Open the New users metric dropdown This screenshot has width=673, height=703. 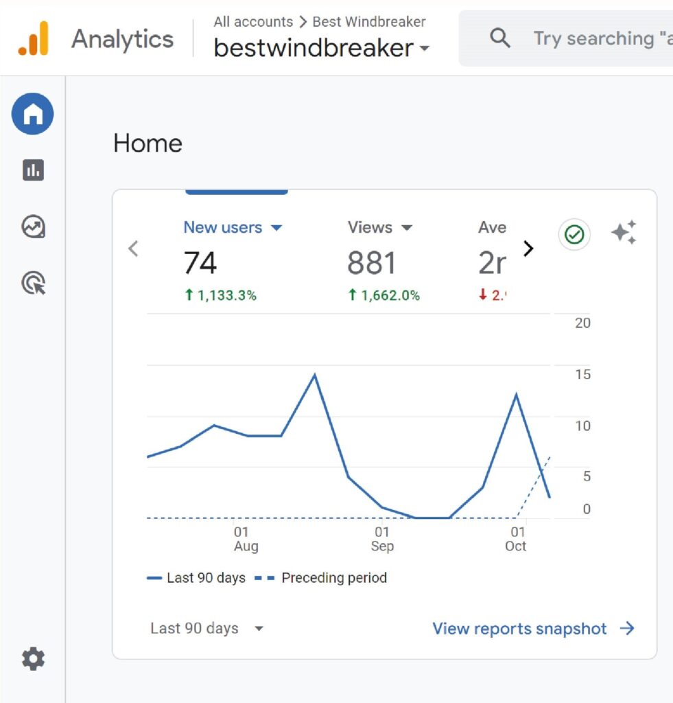tap(233, 227)
